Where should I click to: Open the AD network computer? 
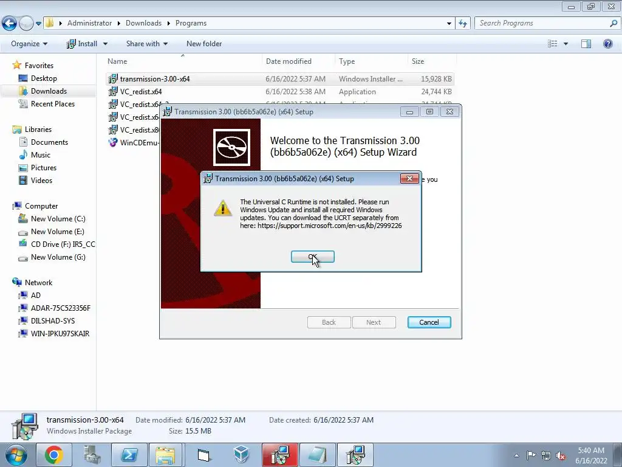point(36,296)
